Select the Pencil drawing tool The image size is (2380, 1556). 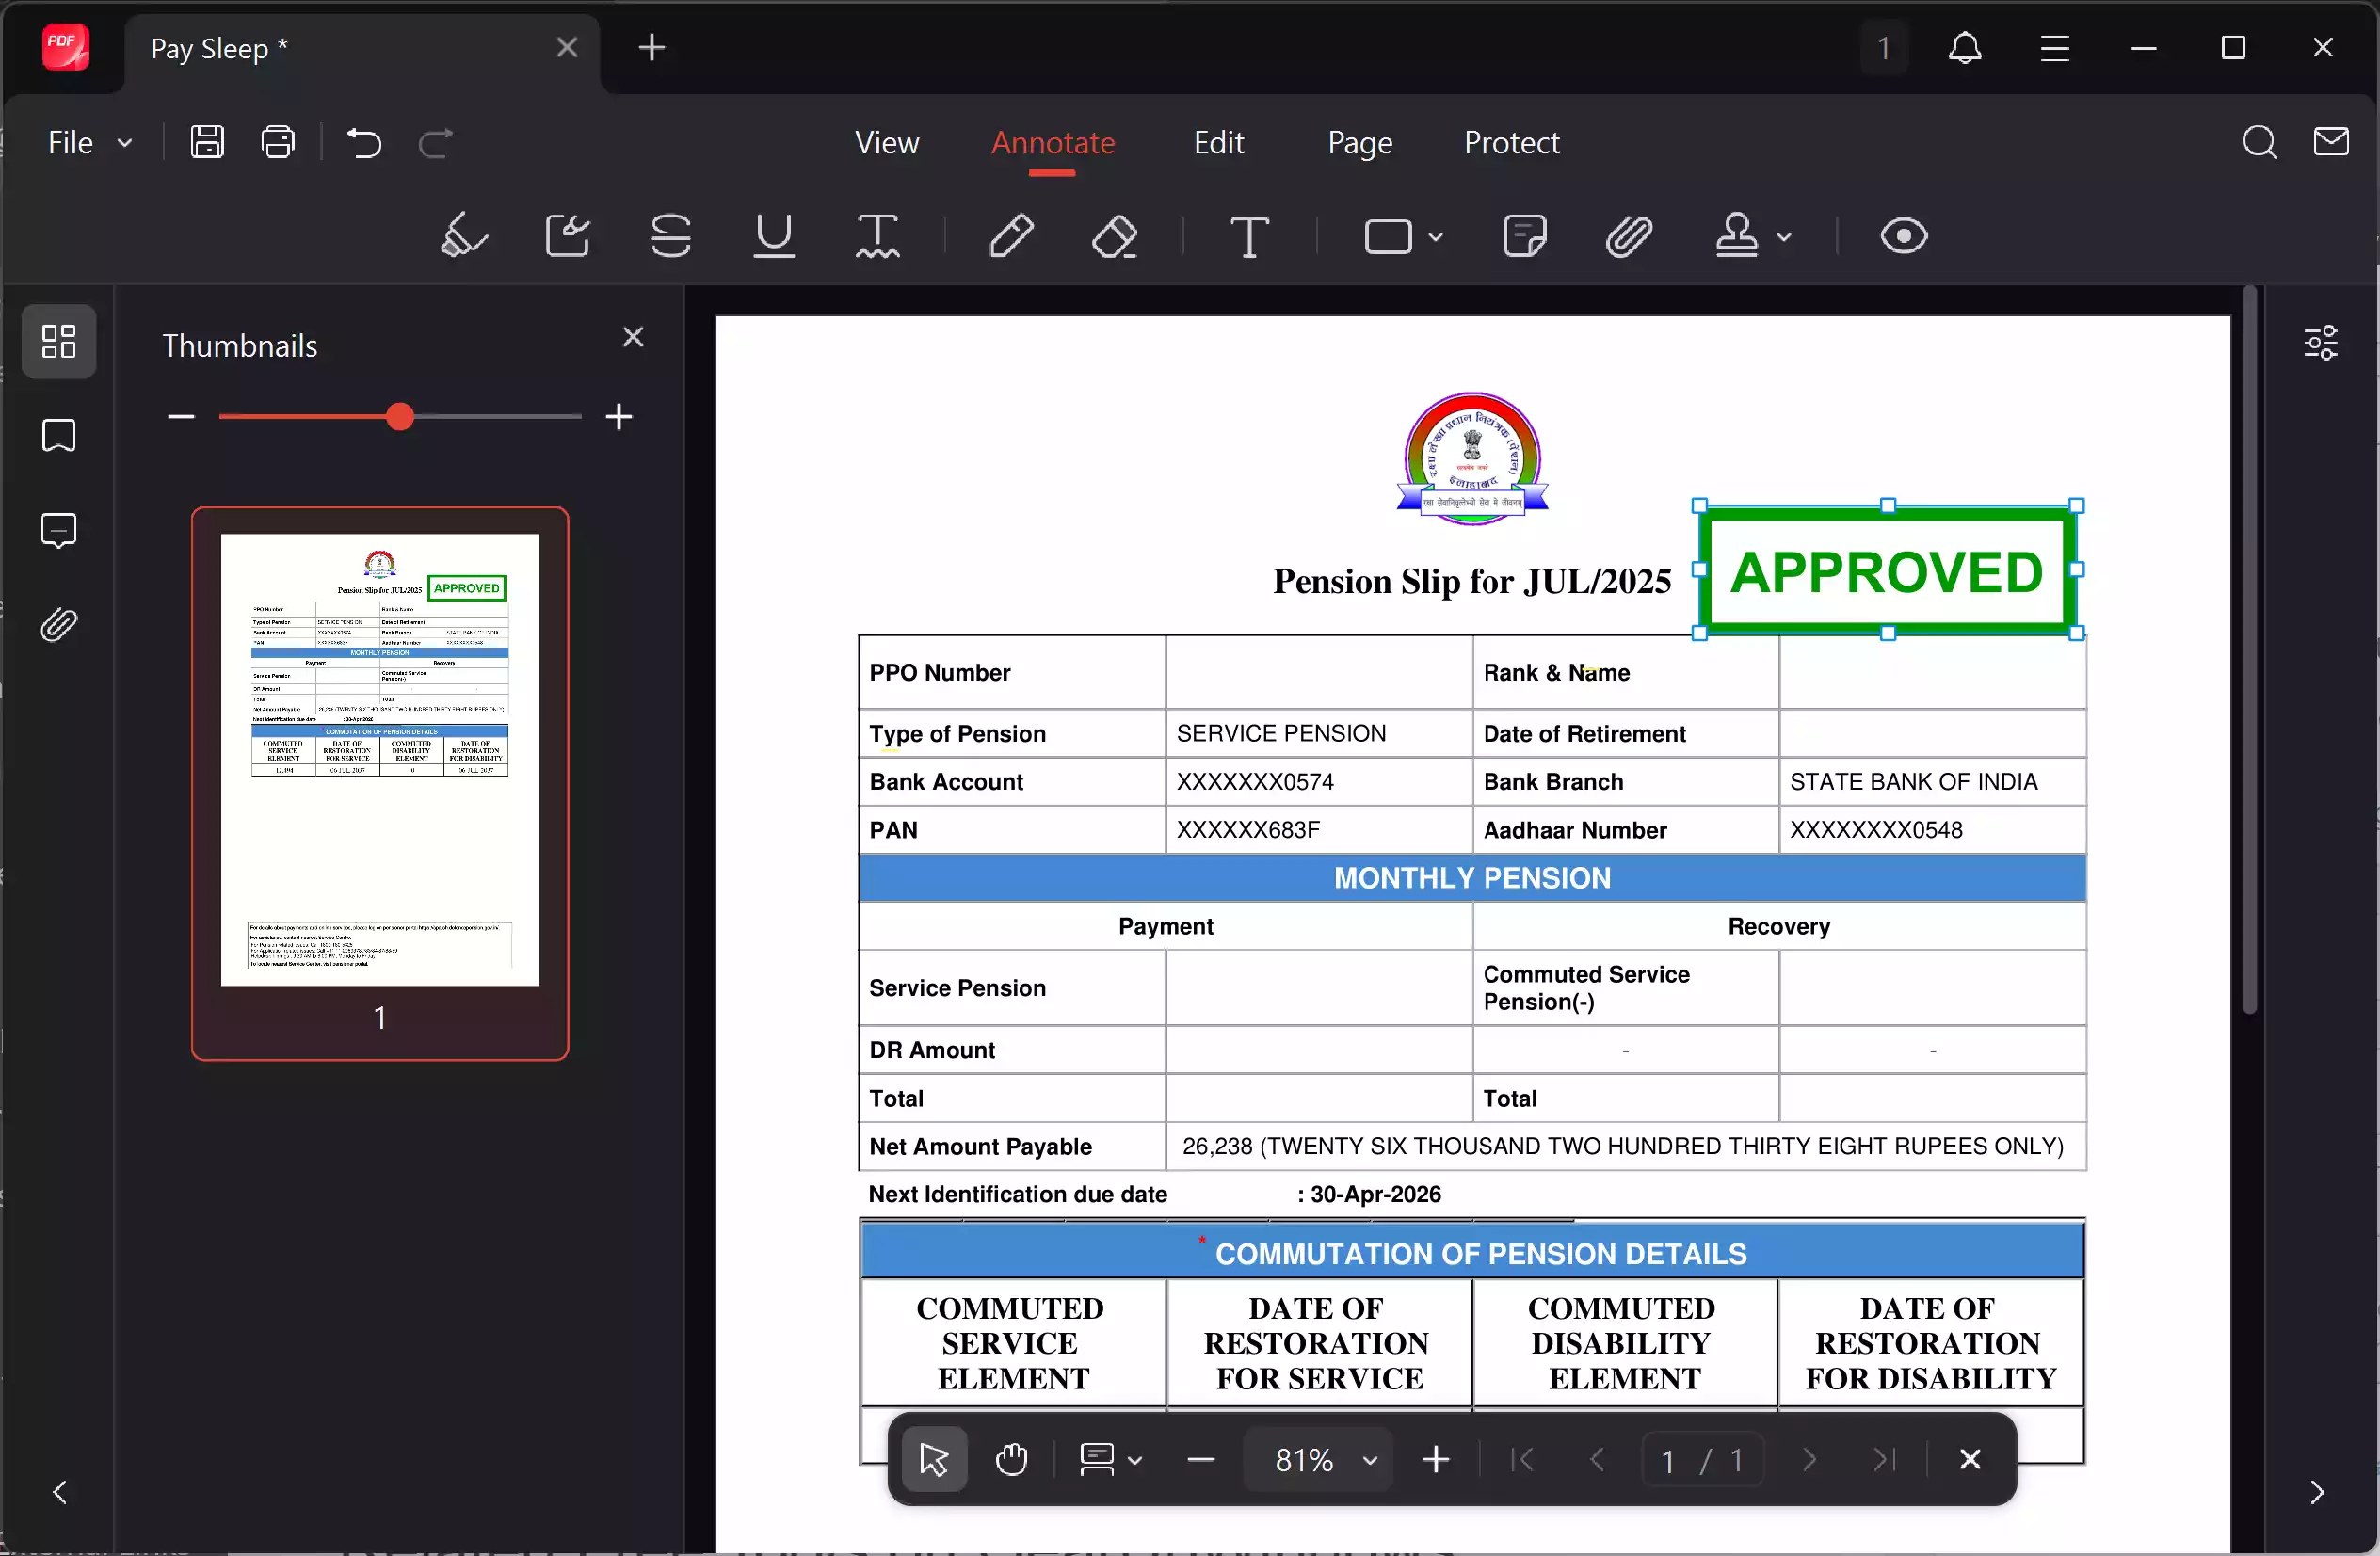click(x=1011, y=237)
